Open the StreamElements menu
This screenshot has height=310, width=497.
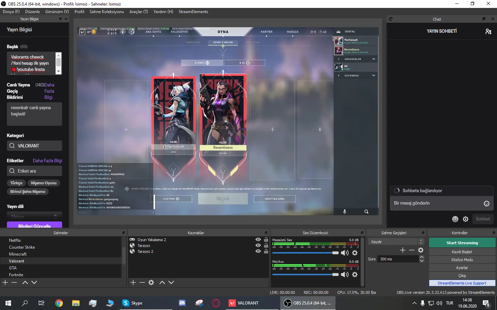pyautogui.click(x=193, y=12)
